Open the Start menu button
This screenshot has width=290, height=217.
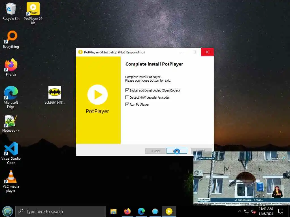pyautogui.click(x=8, y=211)
